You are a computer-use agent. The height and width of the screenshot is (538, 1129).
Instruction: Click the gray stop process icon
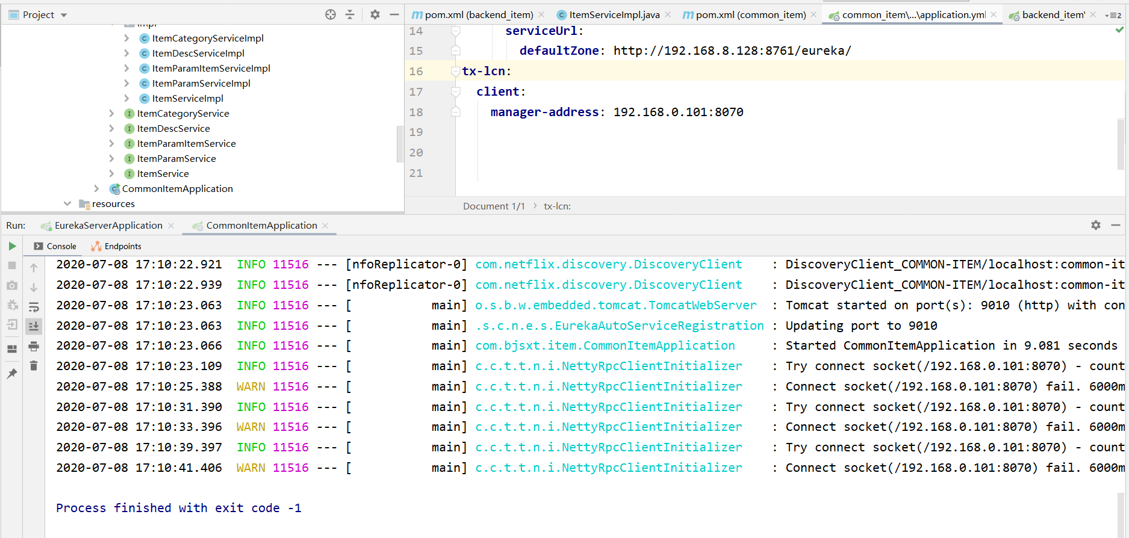coord(12,265)
